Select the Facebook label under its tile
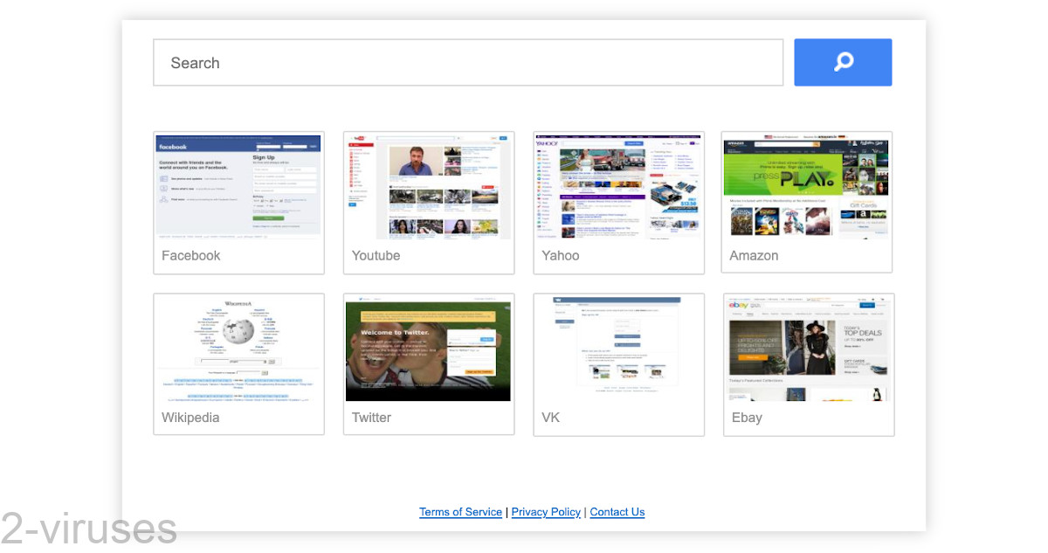The width and height of the screenshot is (1048, 553). click(190, 255)
